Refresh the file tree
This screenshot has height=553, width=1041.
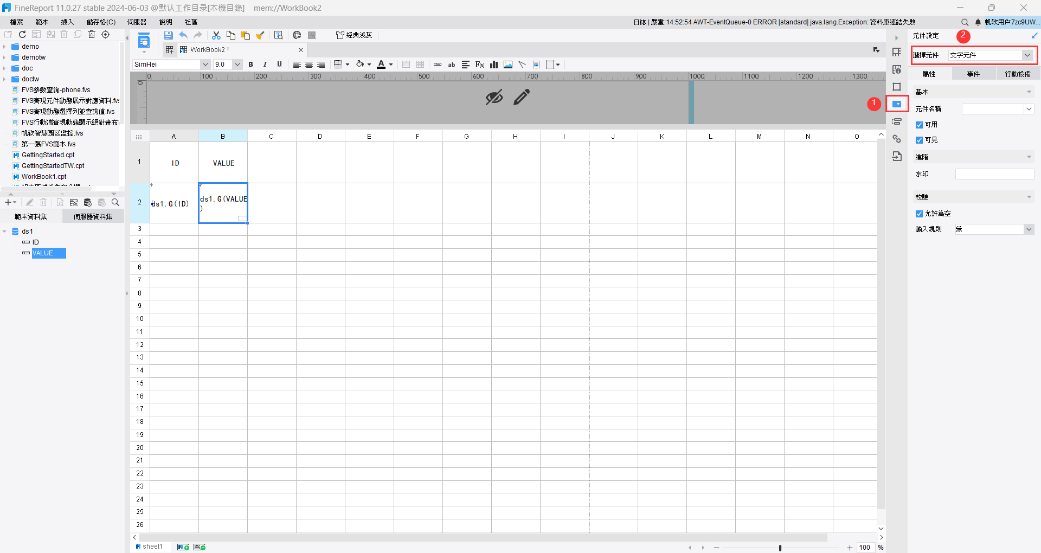(22, 35)
